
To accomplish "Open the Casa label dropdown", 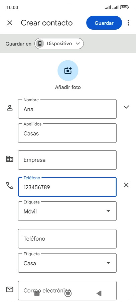I will coord(67,263).
